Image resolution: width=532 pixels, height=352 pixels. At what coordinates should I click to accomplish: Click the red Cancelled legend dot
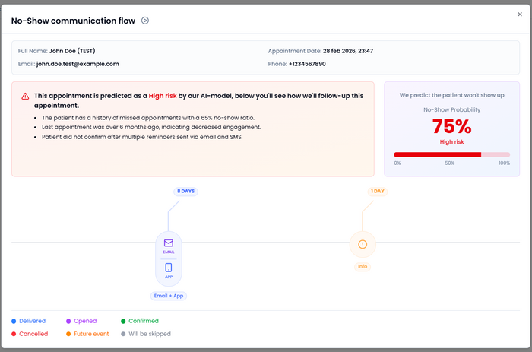tap(14, 334)
